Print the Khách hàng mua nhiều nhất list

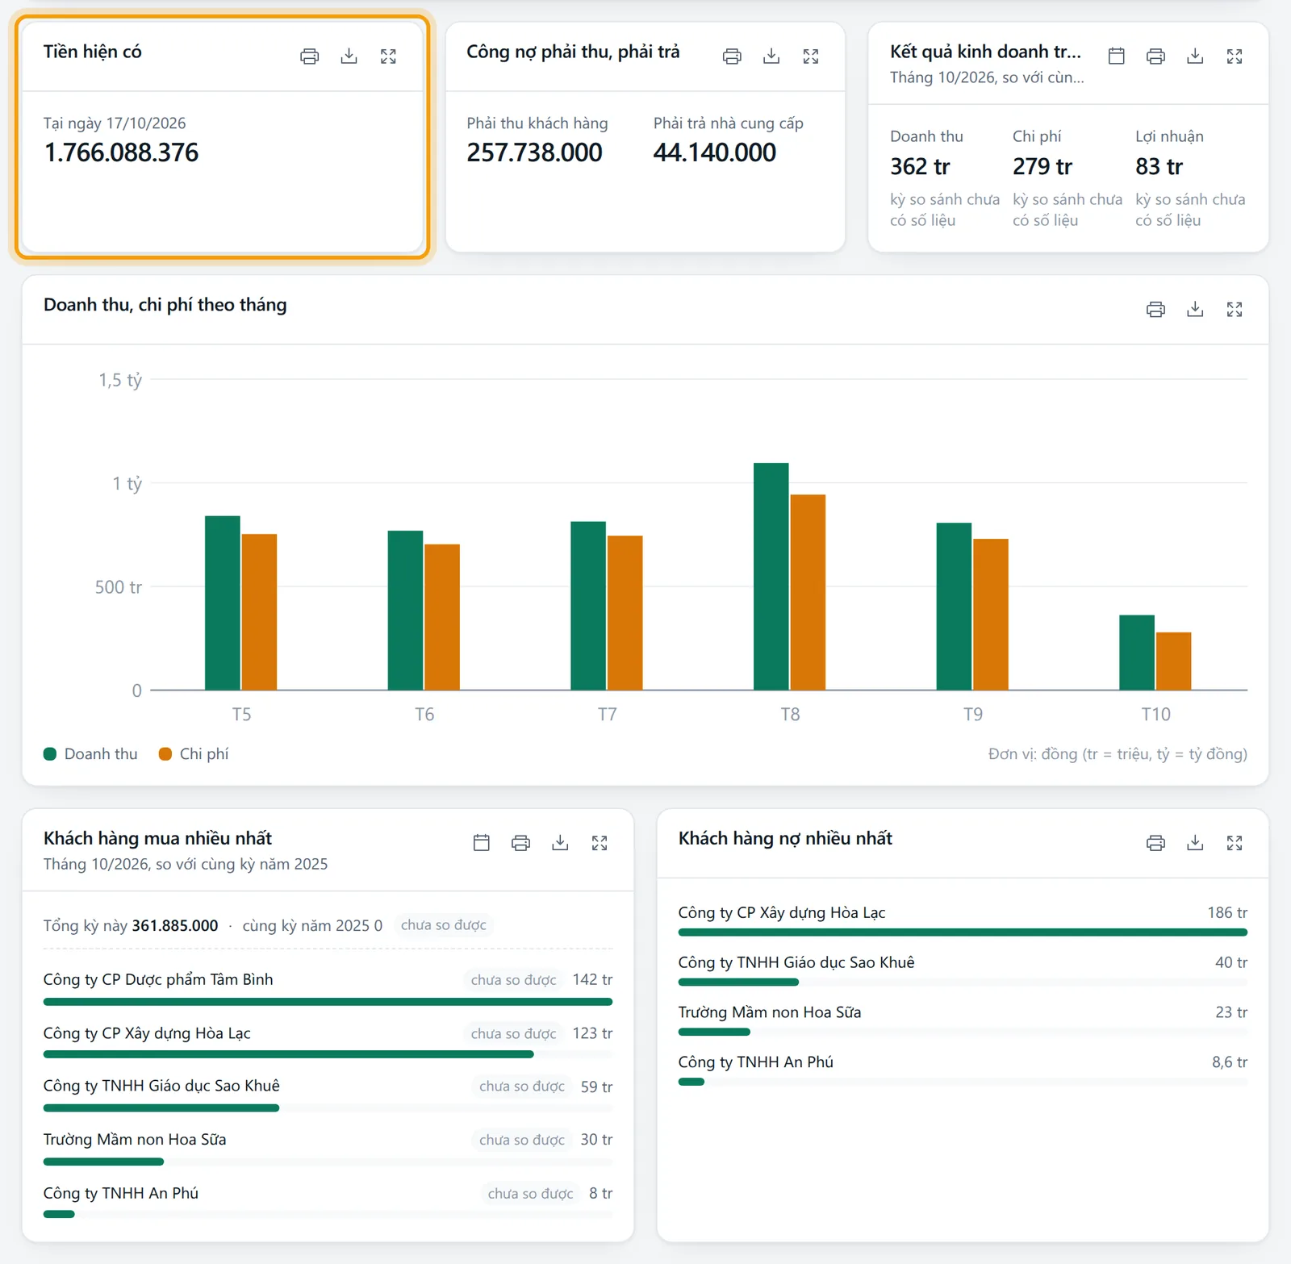520,843
